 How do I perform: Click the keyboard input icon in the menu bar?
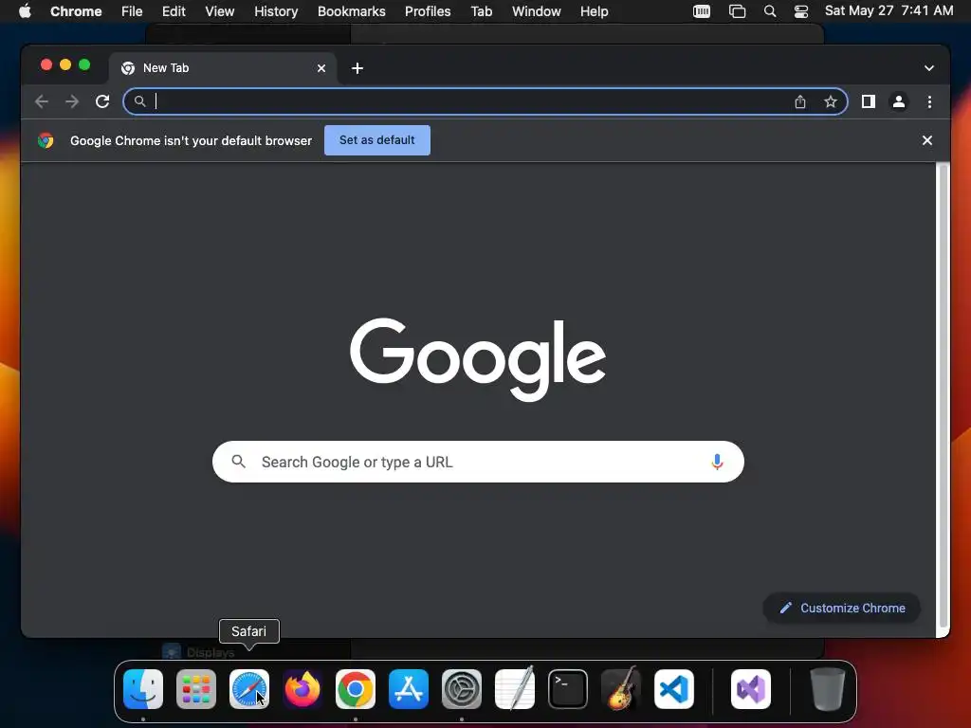pos(702,11)
